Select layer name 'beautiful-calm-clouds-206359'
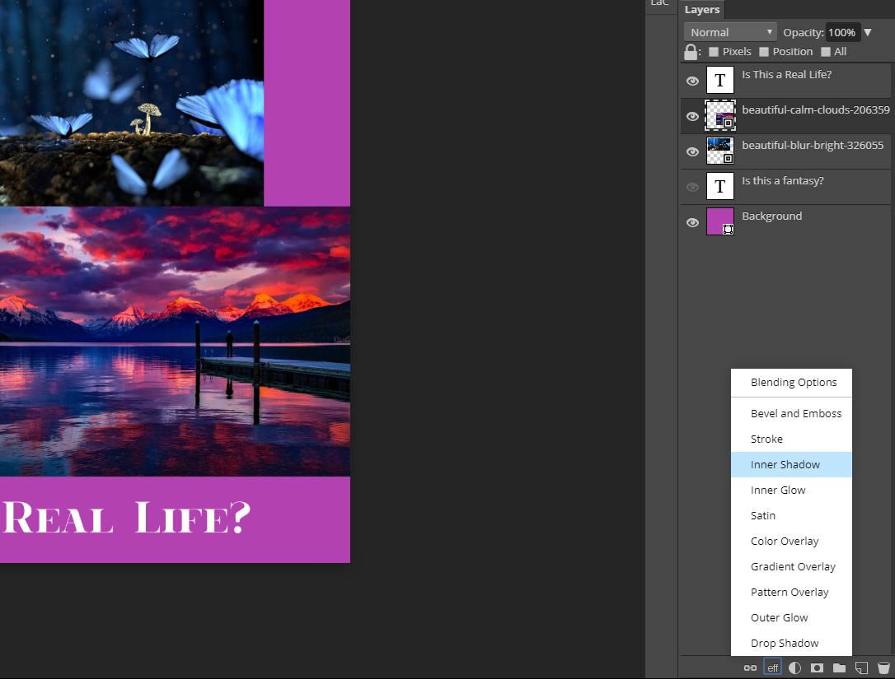Image resolution: width=895 pixels, height=679 pixels. 815,110
